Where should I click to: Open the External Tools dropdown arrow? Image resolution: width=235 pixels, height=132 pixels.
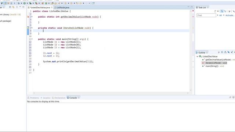pos(39,3)
